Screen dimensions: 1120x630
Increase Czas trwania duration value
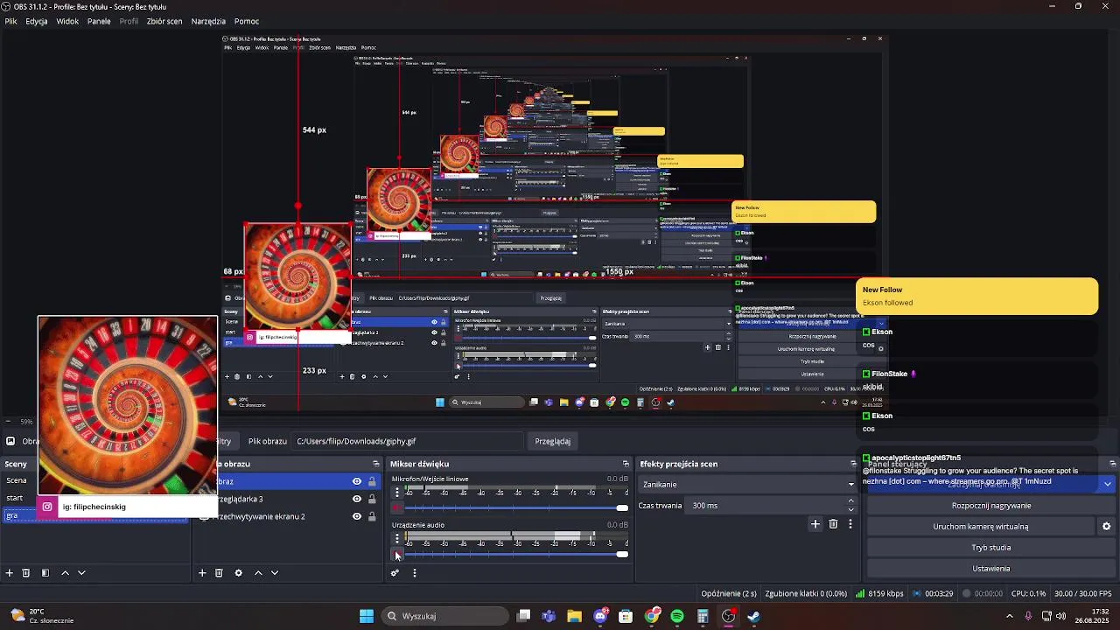click(850, 501)
